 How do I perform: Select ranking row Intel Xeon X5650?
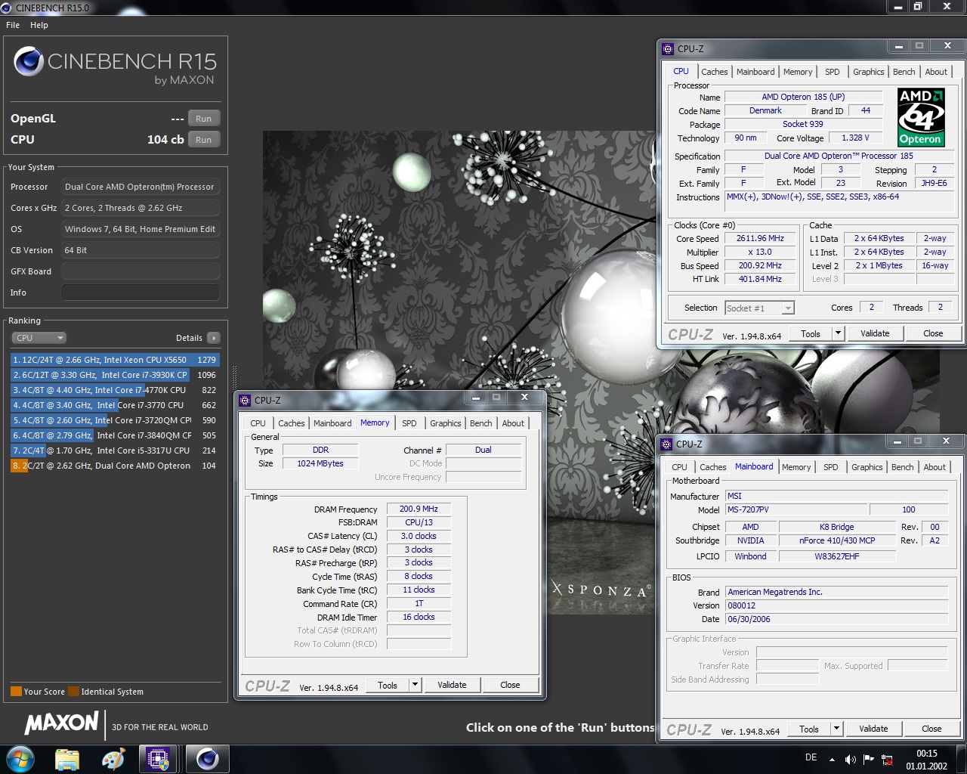coord(114,360)
